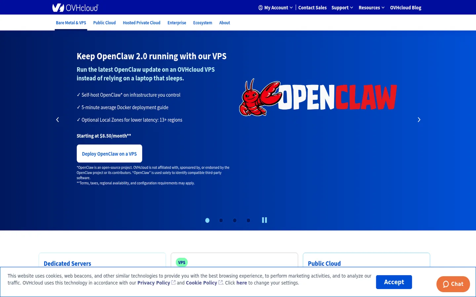Select the Bare Metal & VPS tab
This screenshot has height=297, width=476.
tap(71, 23)
